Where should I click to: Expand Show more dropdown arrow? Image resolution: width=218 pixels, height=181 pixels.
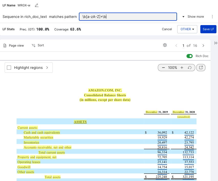tap(183, 17)
